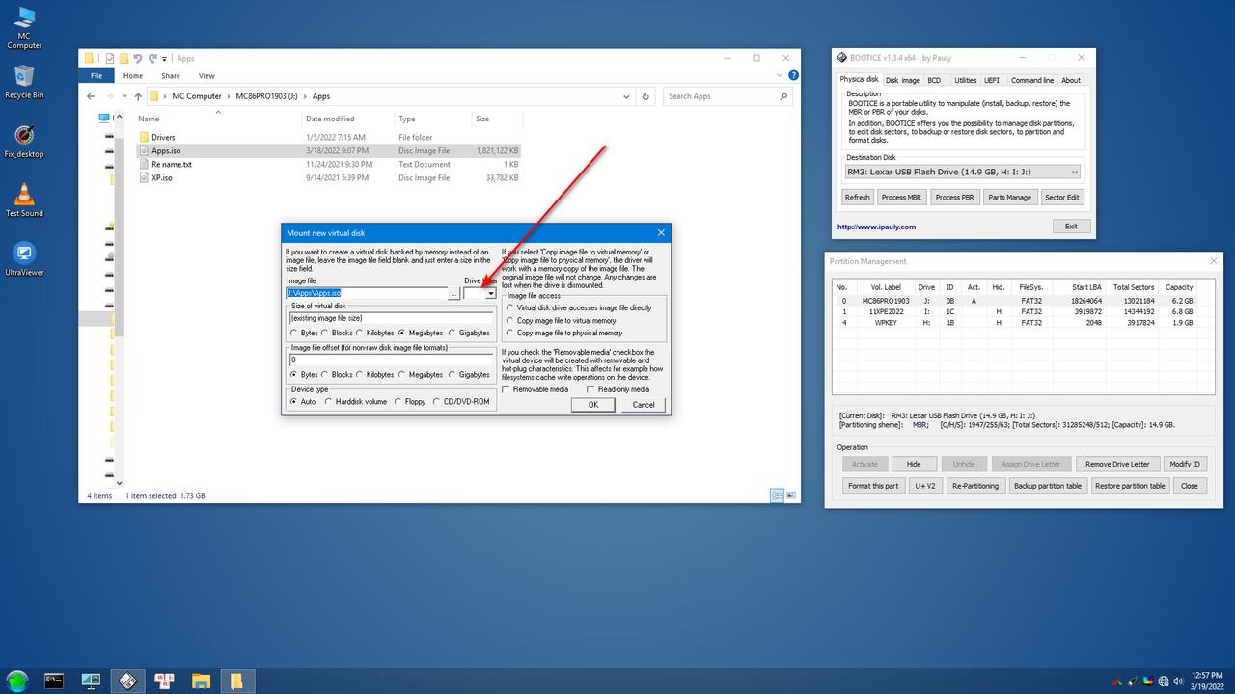The width and height of the screenshot is (1235, 694).
Task: Open Explorer ribbon help question mark
Action: [x=794, y=75]
